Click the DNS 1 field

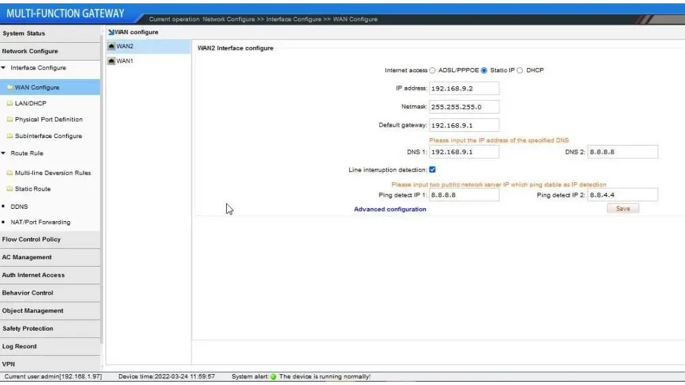[464, 152]
